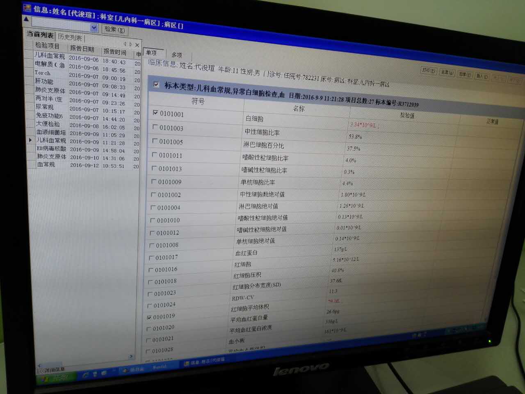Tick checkbox for item 0101009
The image size is (525, 394).
coord(153,181)
